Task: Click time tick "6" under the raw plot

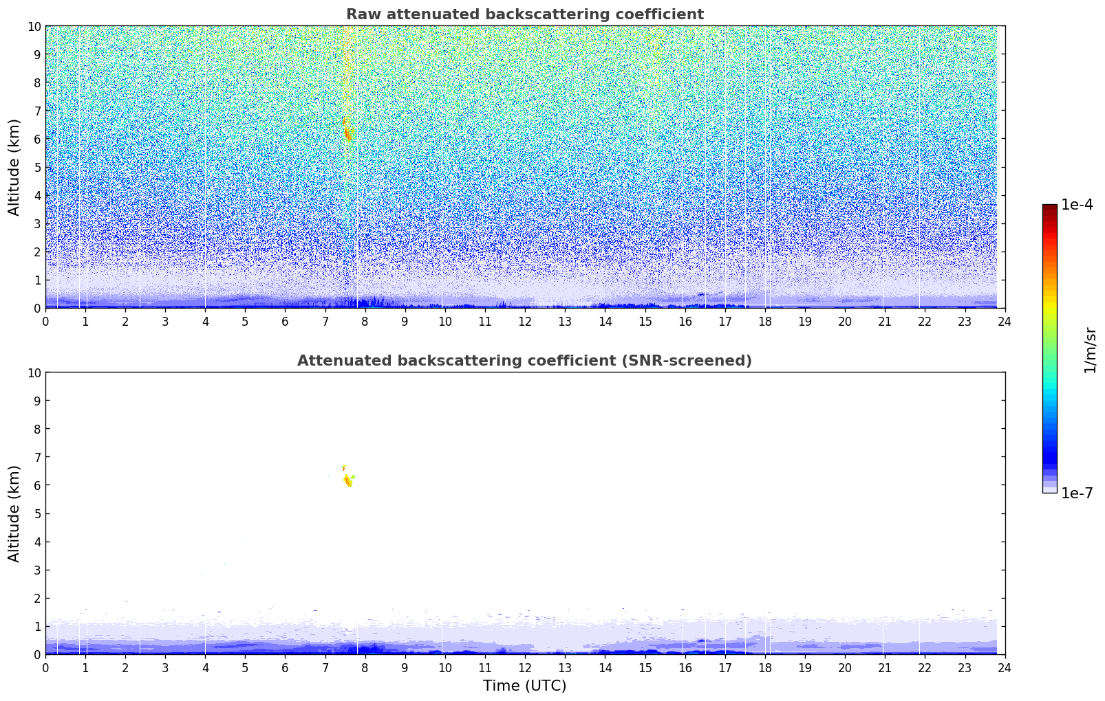Action: (x=286, y=321)
